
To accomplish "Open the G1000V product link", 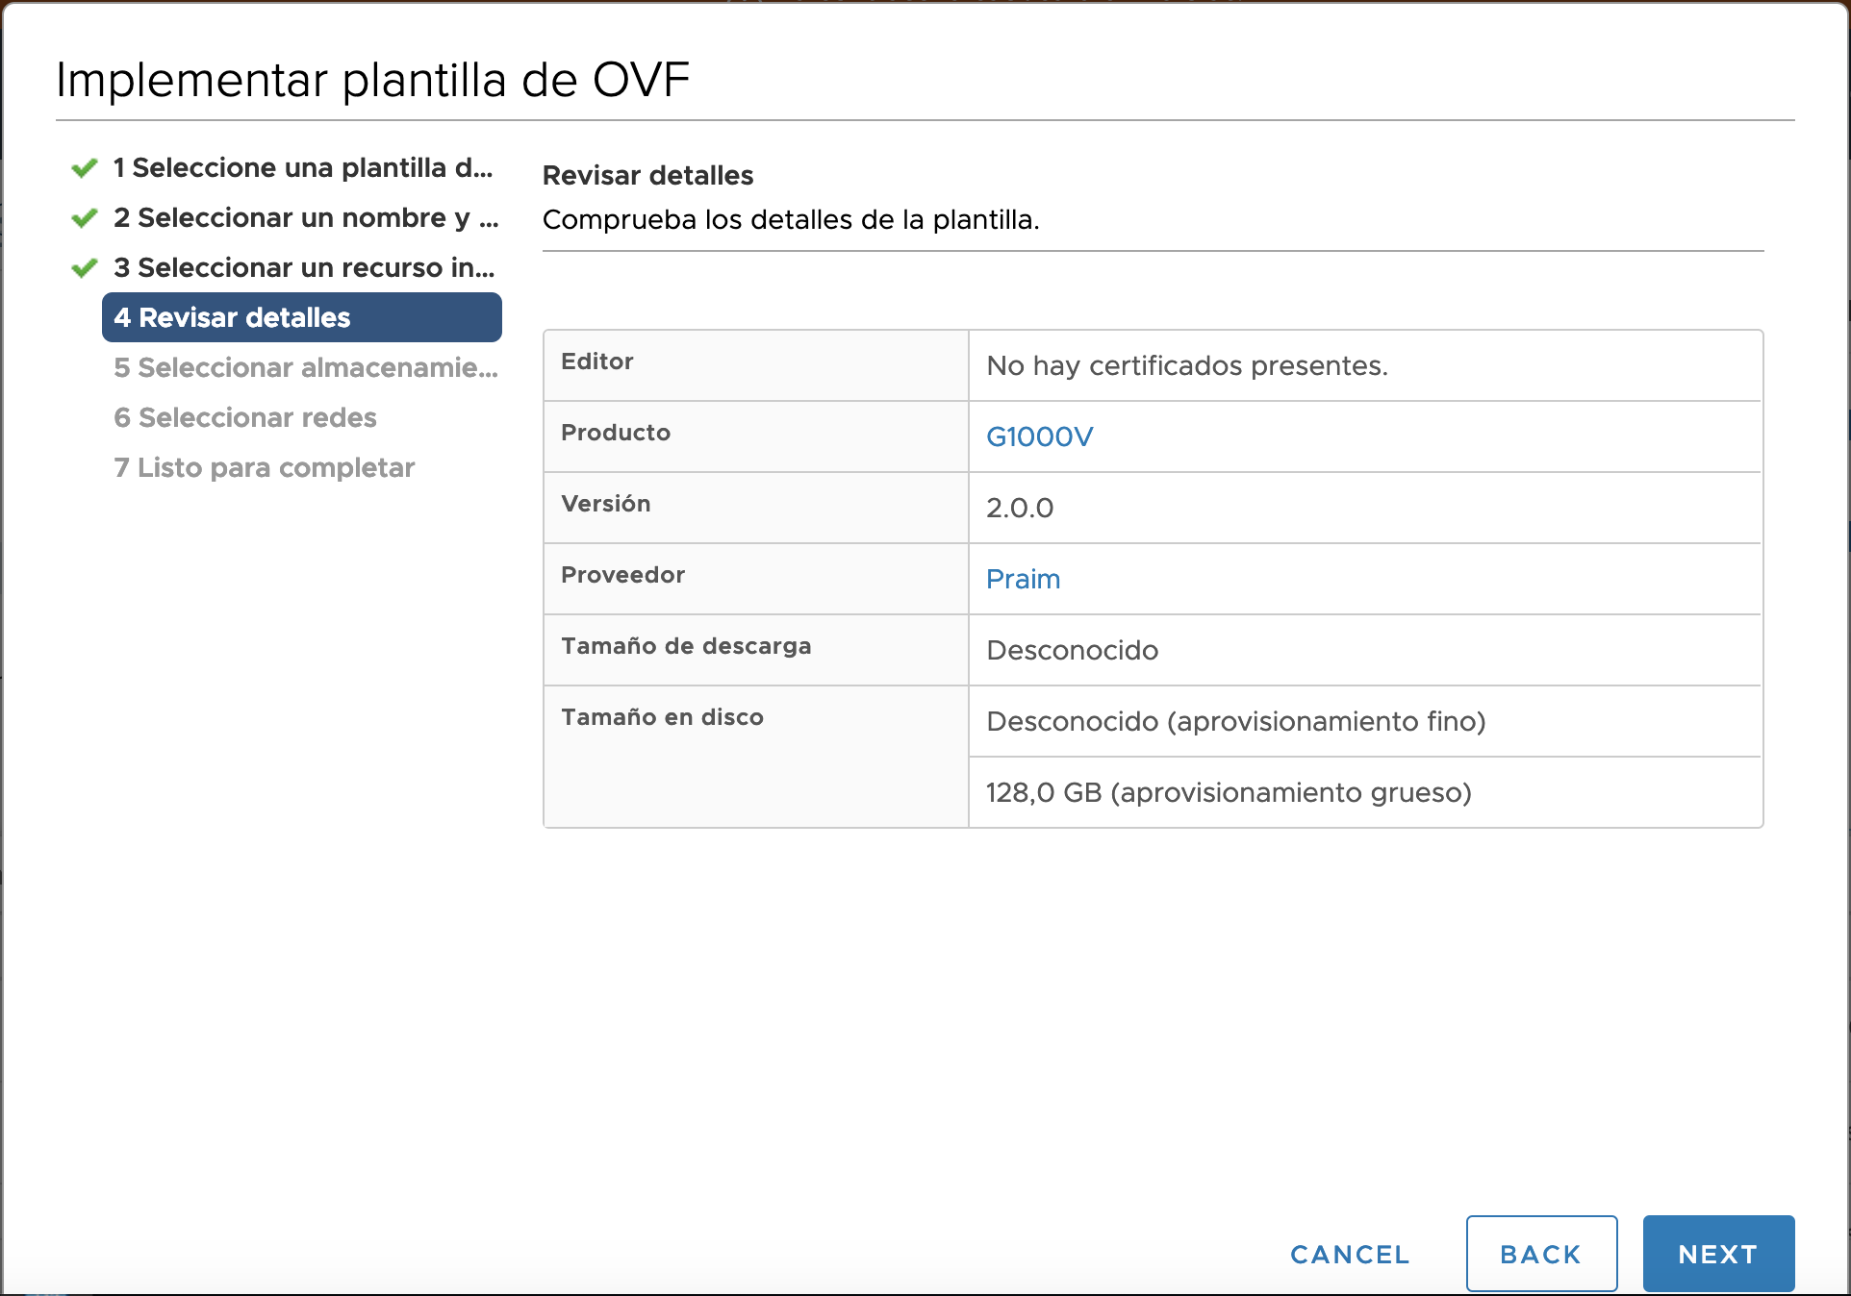I will [1039, 437].
